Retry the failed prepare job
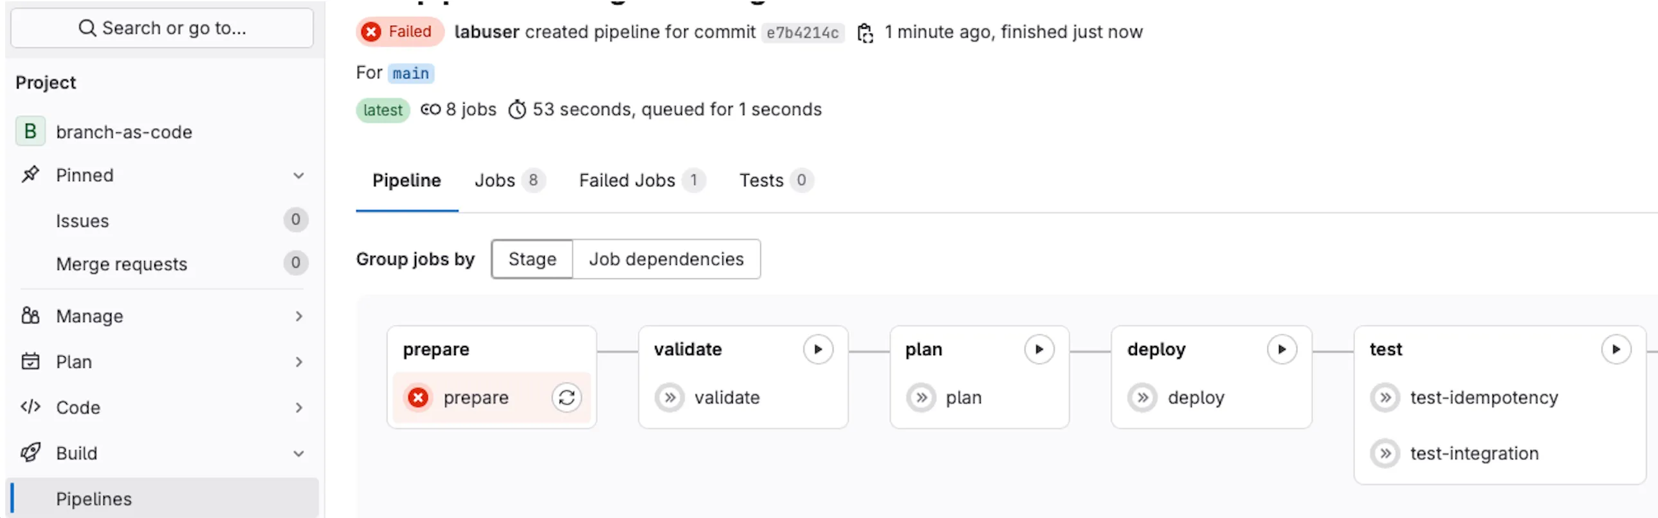1658x518 pixels. pos(567,398)
